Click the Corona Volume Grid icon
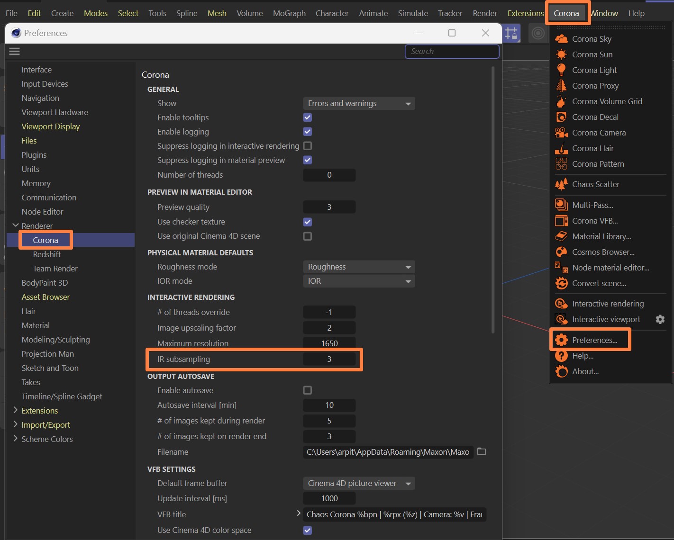The height and width of the screenshot is (540, 674). (x=561, y=101)
